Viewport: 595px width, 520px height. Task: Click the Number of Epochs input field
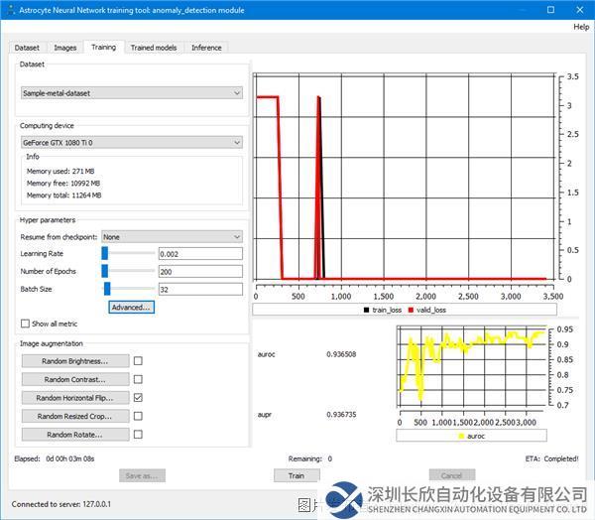pyautogui.click(x=200, y=271)
